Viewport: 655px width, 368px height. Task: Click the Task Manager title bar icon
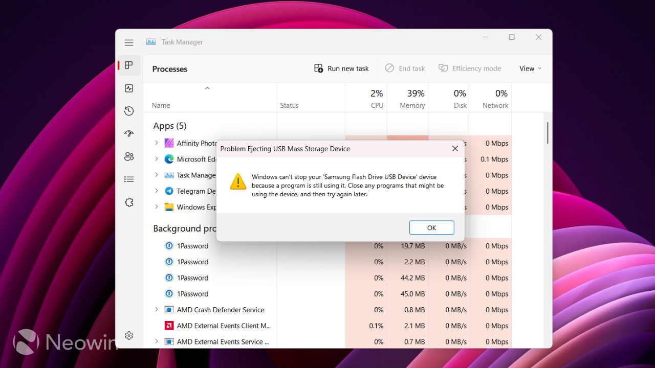tap(151, 42)
